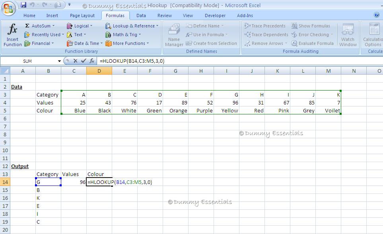Cancel the formula entry with X
The image size is (383, 234).
(x=75, y=61)
